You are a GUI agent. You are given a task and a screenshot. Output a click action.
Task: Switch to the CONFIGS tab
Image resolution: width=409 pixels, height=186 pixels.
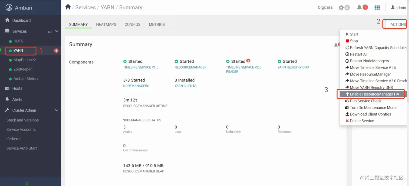(133, 24)
